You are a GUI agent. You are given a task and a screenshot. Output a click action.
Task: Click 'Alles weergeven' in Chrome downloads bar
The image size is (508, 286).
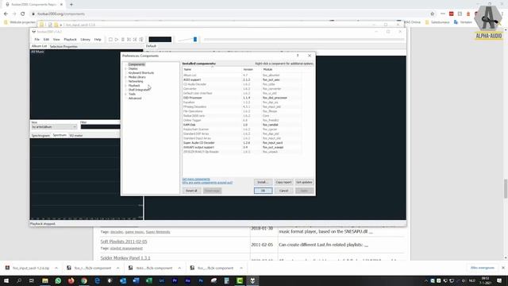click(483, 268)
